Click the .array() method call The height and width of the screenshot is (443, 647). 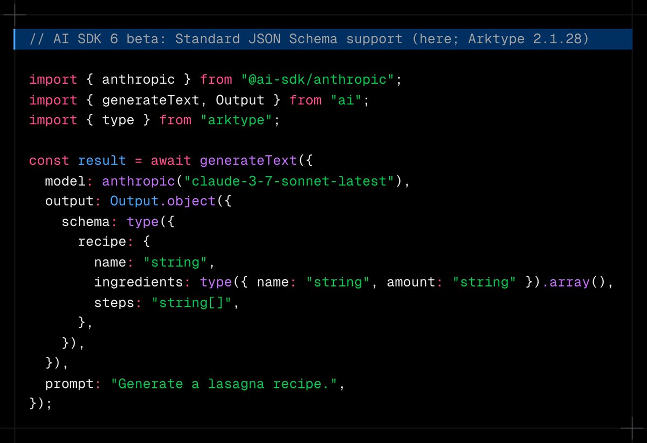[570, 282]
